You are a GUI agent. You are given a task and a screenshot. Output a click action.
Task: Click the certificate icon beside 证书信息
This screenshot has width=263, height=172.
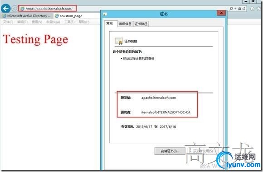[119, 41]
